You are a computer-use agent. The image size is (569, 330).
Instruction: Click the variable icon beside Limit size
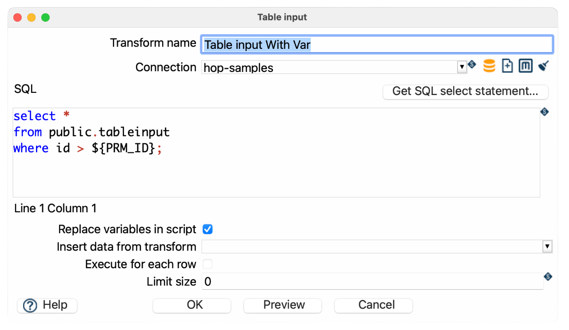(548, 276)
